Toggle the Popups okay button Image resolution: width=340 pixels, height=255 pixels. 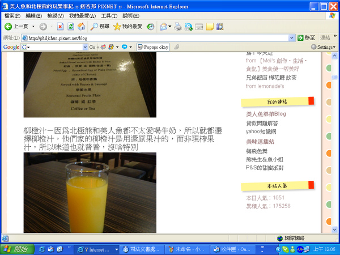[153, 47]
